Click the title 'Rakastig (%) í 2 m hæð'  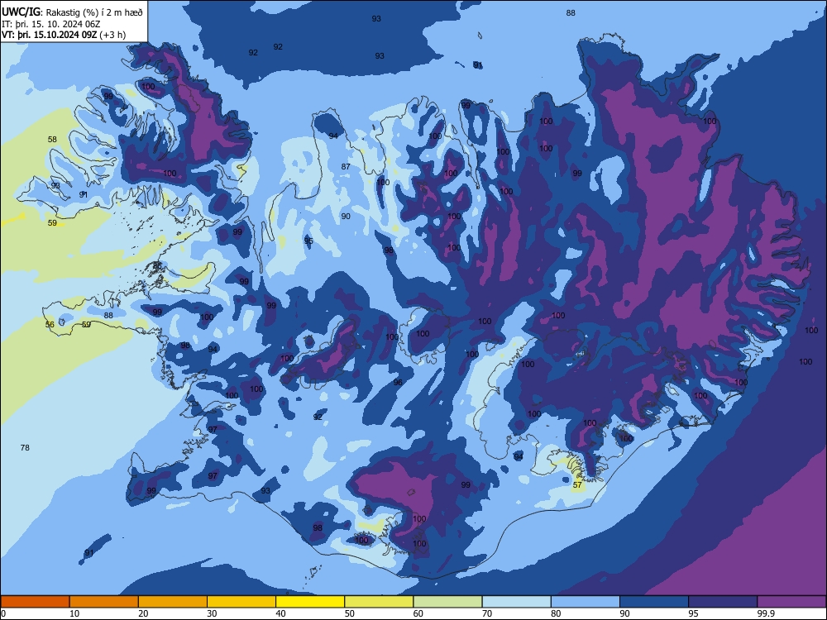tap(95, 12)
